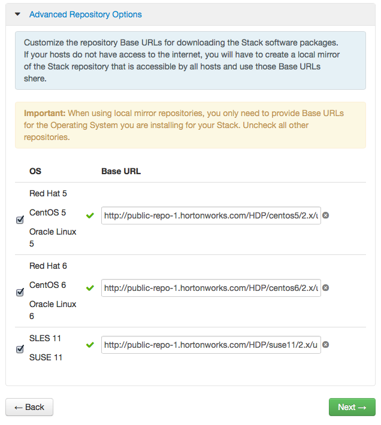This screenshot has height=425, width=381.
Task: Go Back to previous step
Action: coord(29,407)
